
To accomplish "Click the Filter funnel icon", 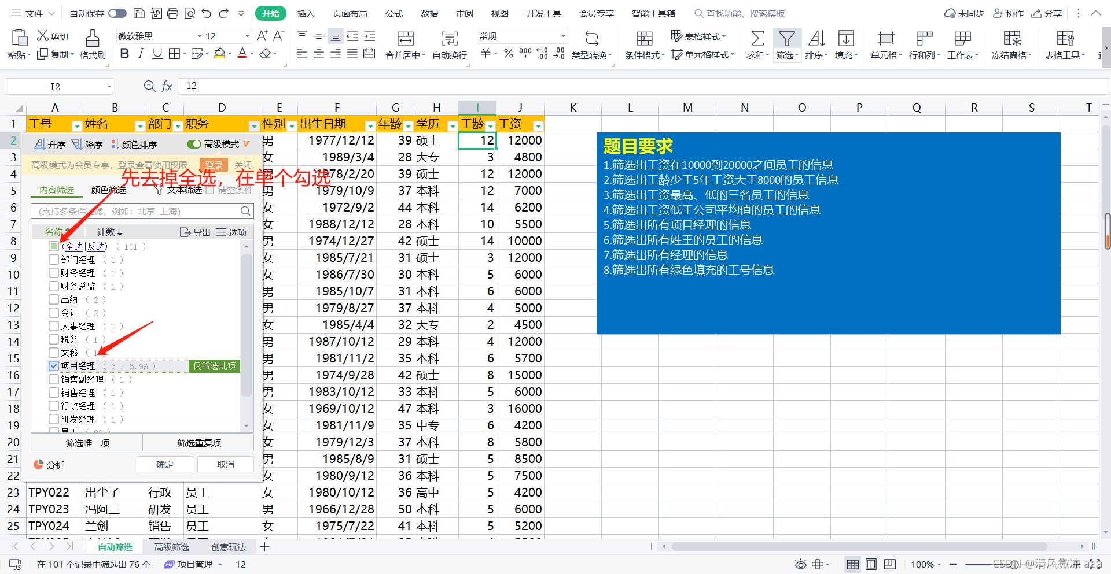I will tap(786, 39).
